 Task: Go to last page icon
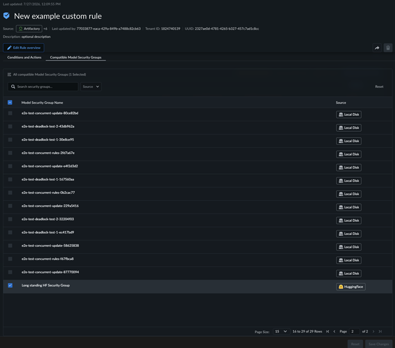point(380,331)
